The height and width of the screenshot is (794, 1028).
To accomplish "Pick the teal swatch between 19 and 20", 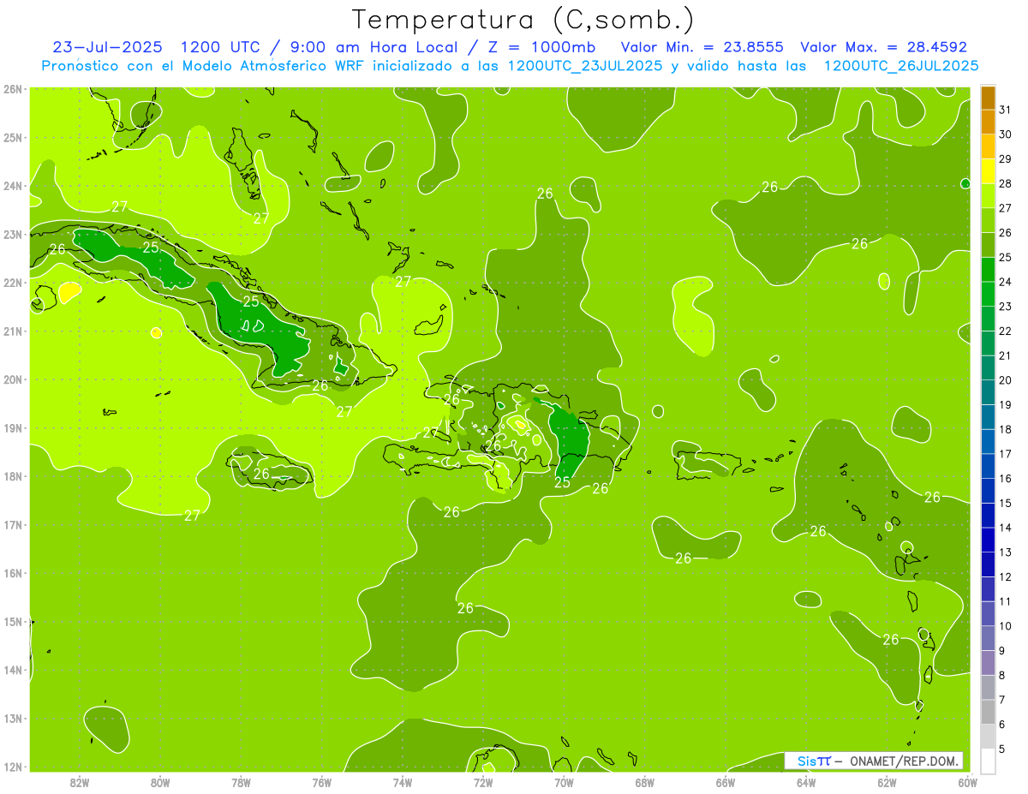I will (988, 391).
